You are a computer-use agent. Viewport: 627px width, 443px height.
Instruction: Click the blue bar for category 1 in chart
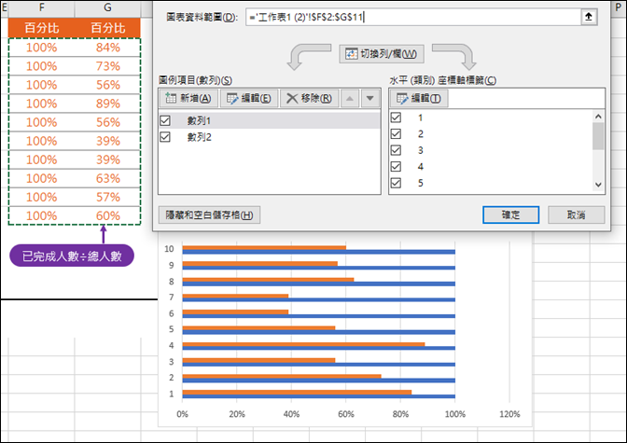pyautogui.click(x=319, y=396)
